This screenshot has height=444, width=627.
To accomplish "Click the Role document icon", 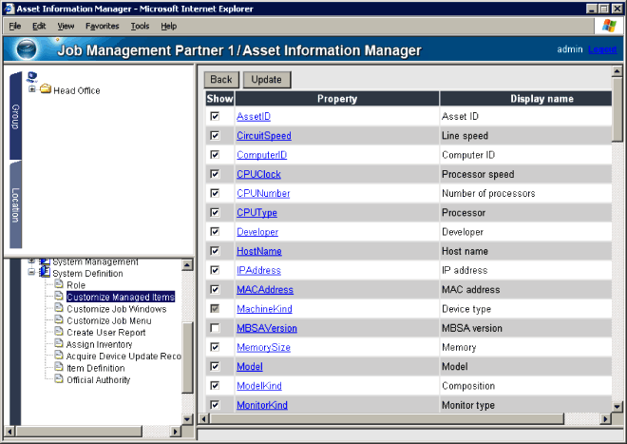I will (59, 285).
